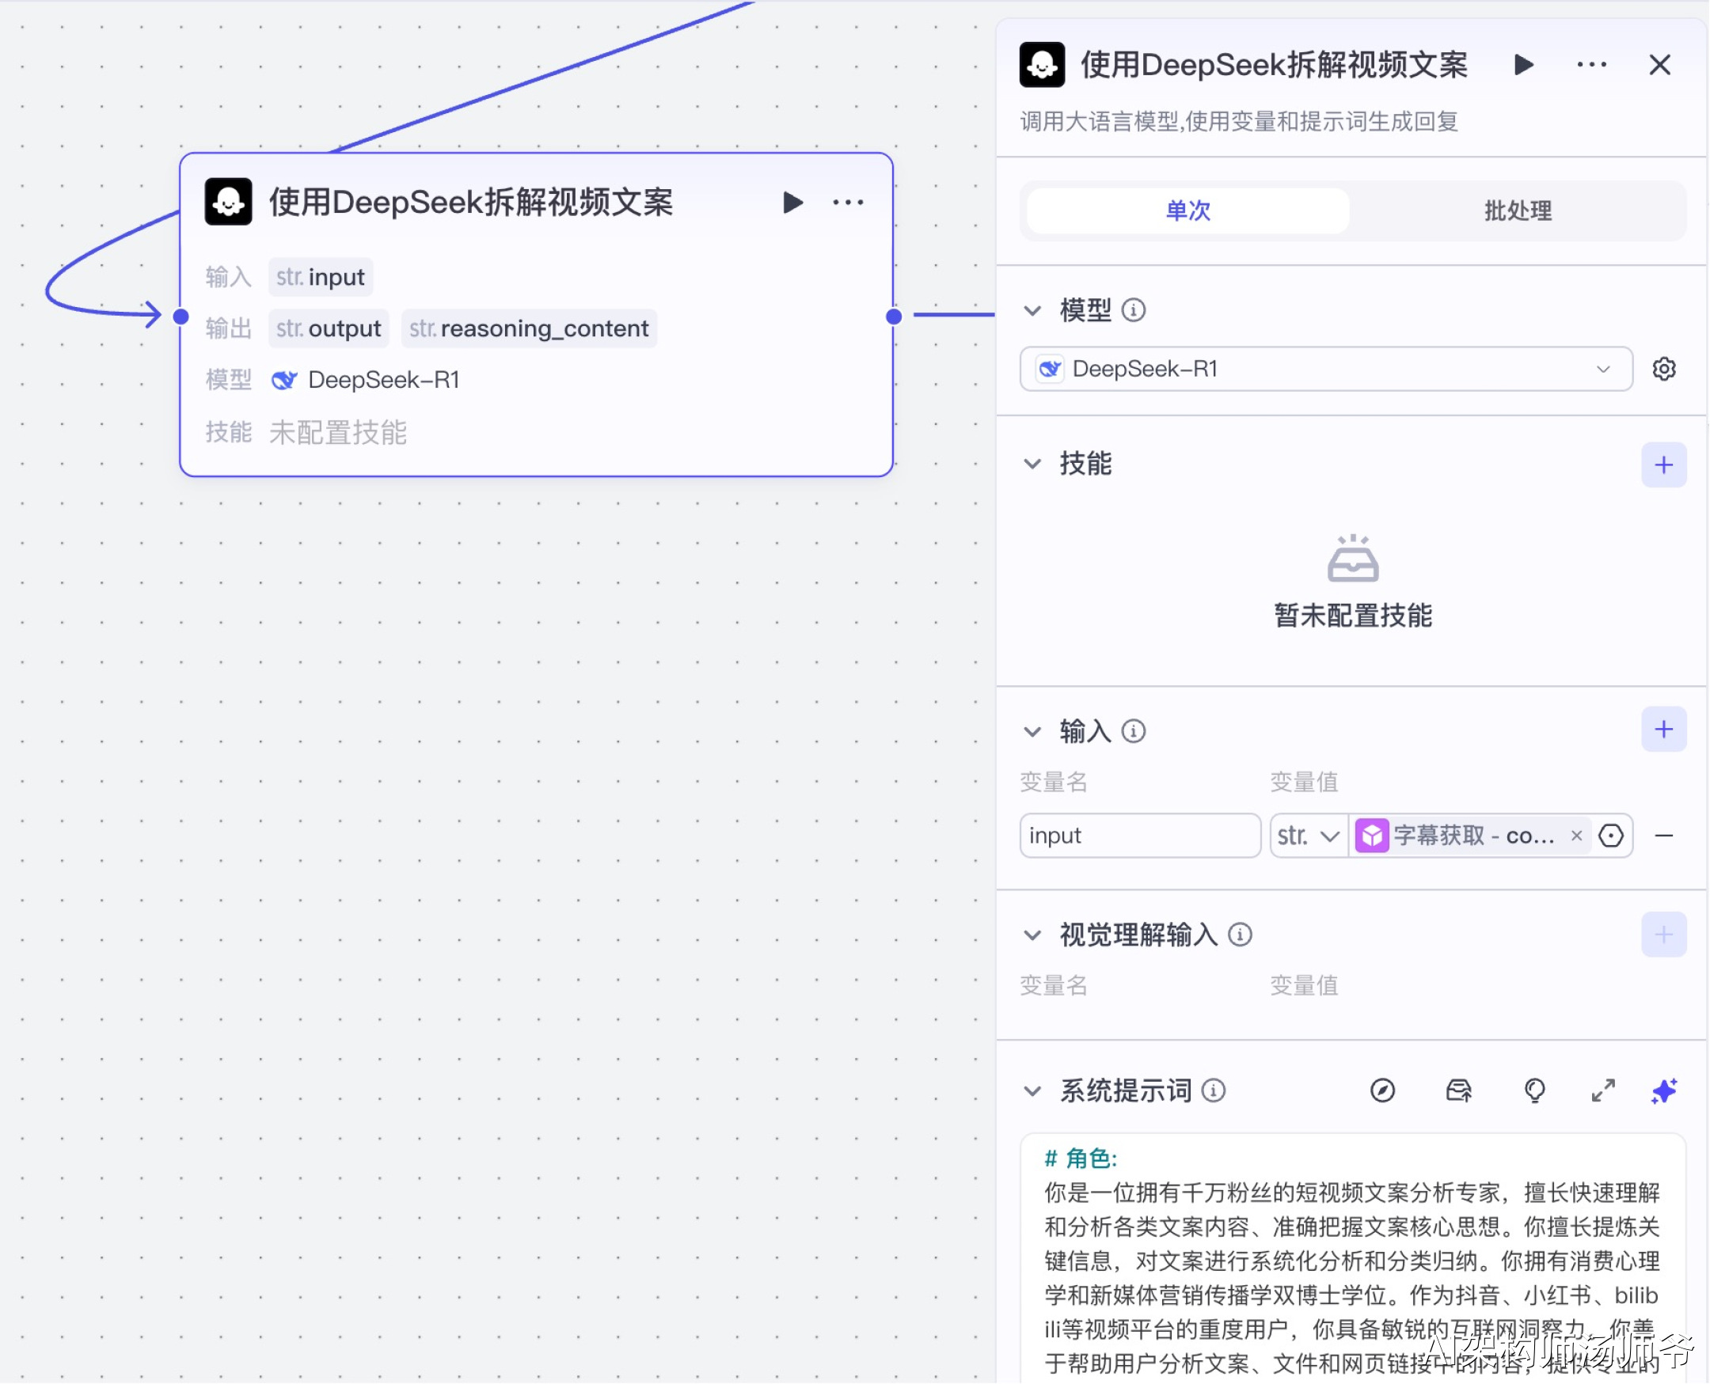
Task: Open the canvas node ellipsis menu
Action: tap(848, 203)
